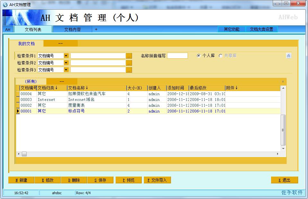
Task: Click the AH application icon in the title bar
Action: pyautogui.click(x=5, y=4)
